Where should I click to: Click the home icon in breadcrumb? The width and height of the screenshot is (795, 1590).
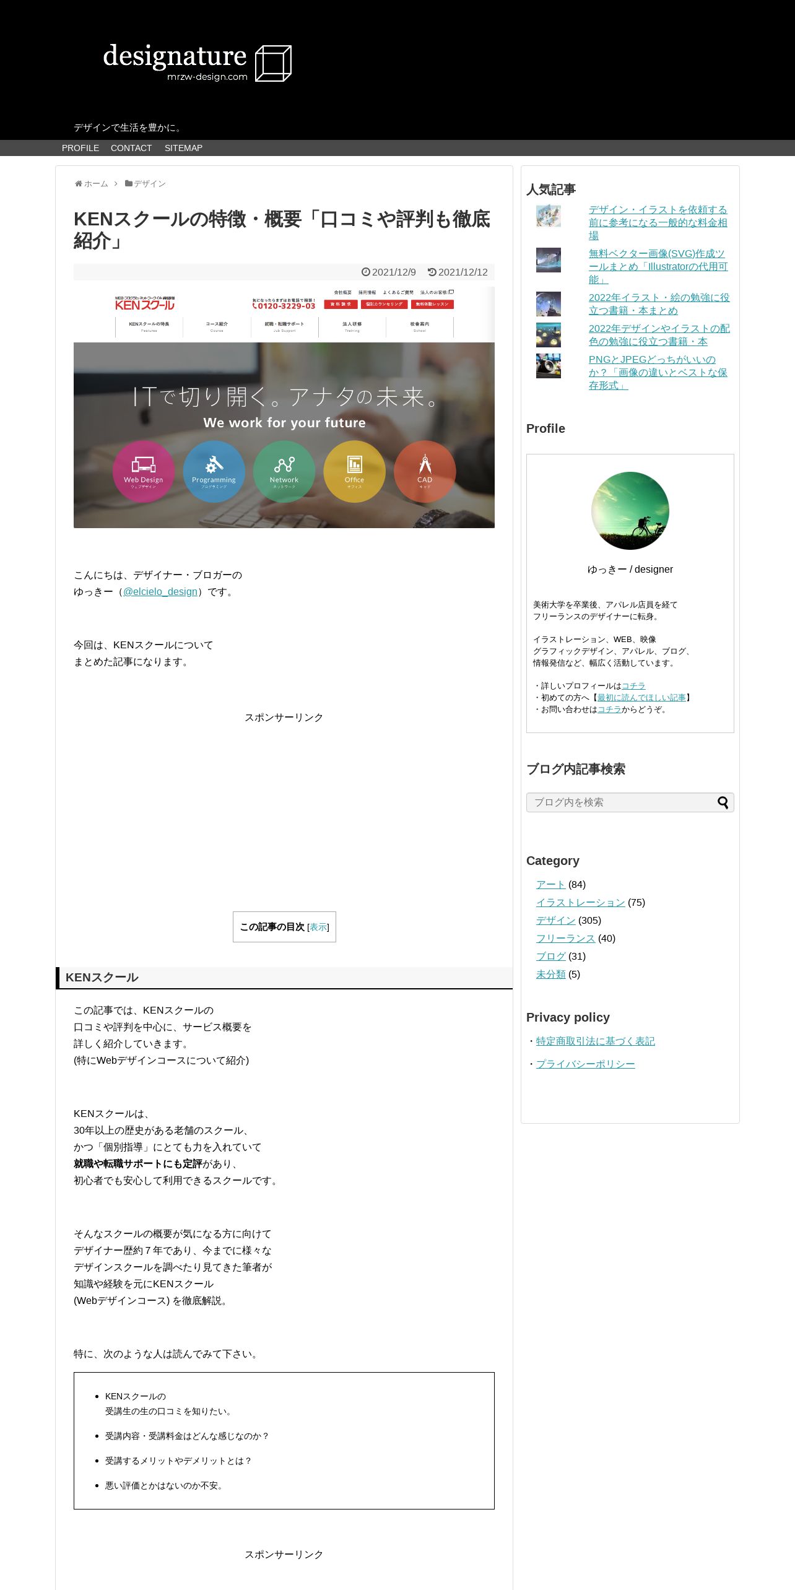(x=79, y=183)
